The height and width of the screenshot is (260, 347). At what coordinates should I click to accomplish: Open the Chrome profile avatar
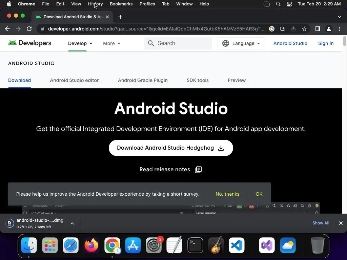tap(329, 29)
